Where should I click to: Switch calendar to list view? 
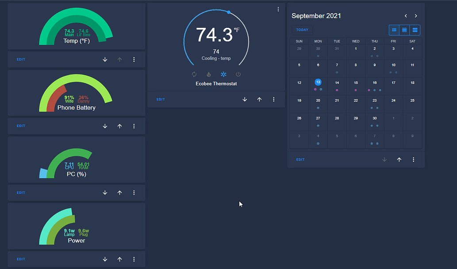click(404, 30)
